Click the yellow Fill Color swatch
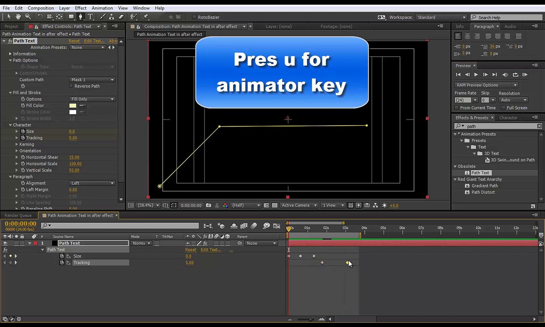The height and width of the screenshot is (327, 545). click(73, 105)
